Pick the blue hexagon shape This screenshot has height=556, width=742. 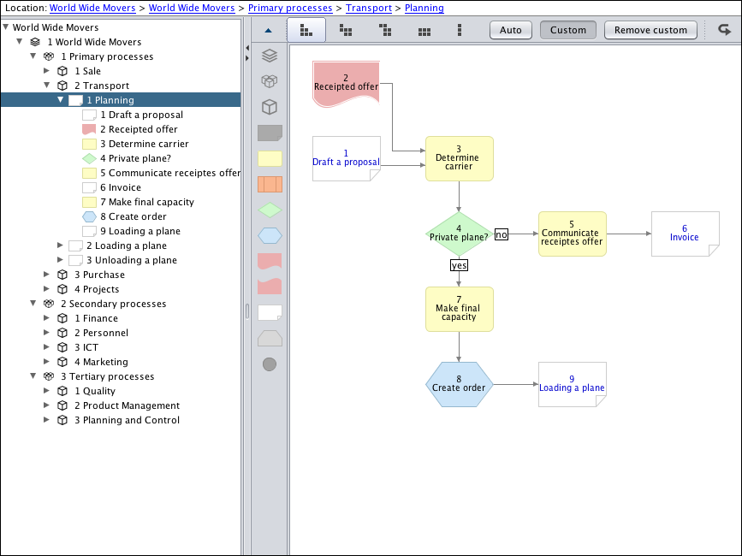[270, 235]
